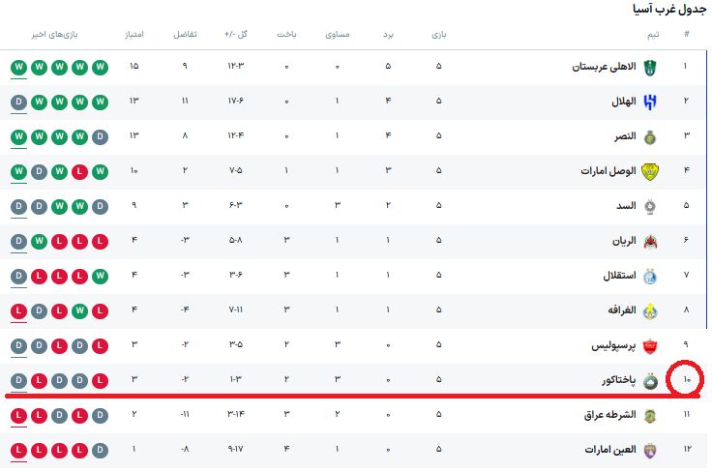Click the Al Ain club logo
This screenshot has height=472, width=712.
649,450
